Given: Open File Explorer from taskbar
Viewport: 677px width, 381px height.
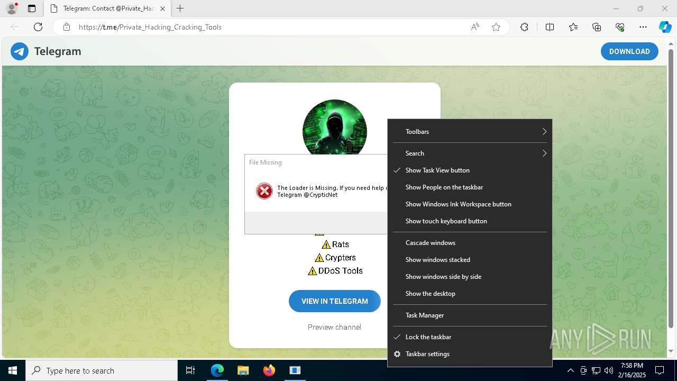Looking at the screenshot, I should [243, 370].
